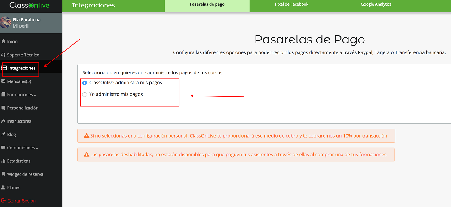Open the Google Analytics tab
Screen dimensions: 451x207
(x=376, y=4)
